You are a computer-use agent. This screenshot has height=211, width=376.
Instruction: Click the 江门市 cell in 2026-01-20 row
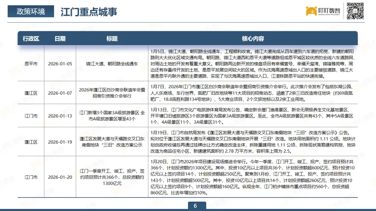point(31,177)
